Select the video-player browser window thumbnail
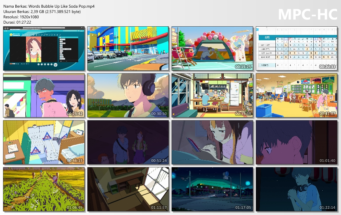341x215 pixels. tap(44, 49)
